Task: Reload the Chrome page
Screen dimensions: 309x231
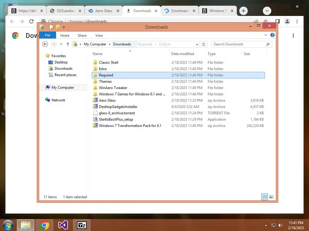Action: 31,21
